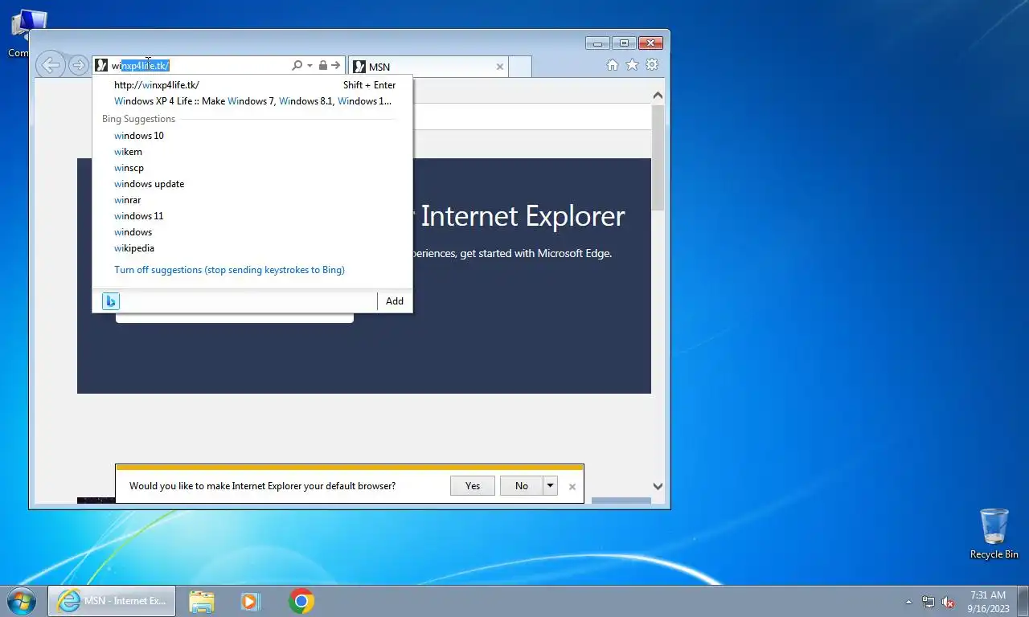Click Add search provider button
Image resolution: width=1029 pixels, height=617 pixels.
tap(394, 301)
